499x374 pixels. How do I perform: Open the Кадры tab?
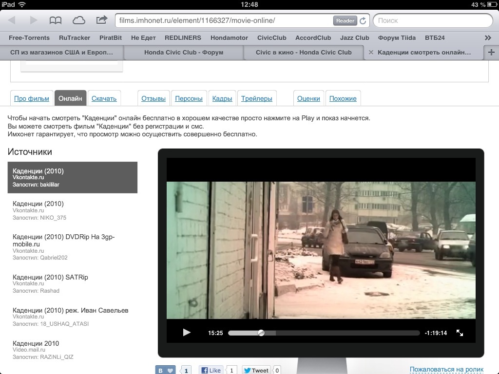tap(222, 98)
